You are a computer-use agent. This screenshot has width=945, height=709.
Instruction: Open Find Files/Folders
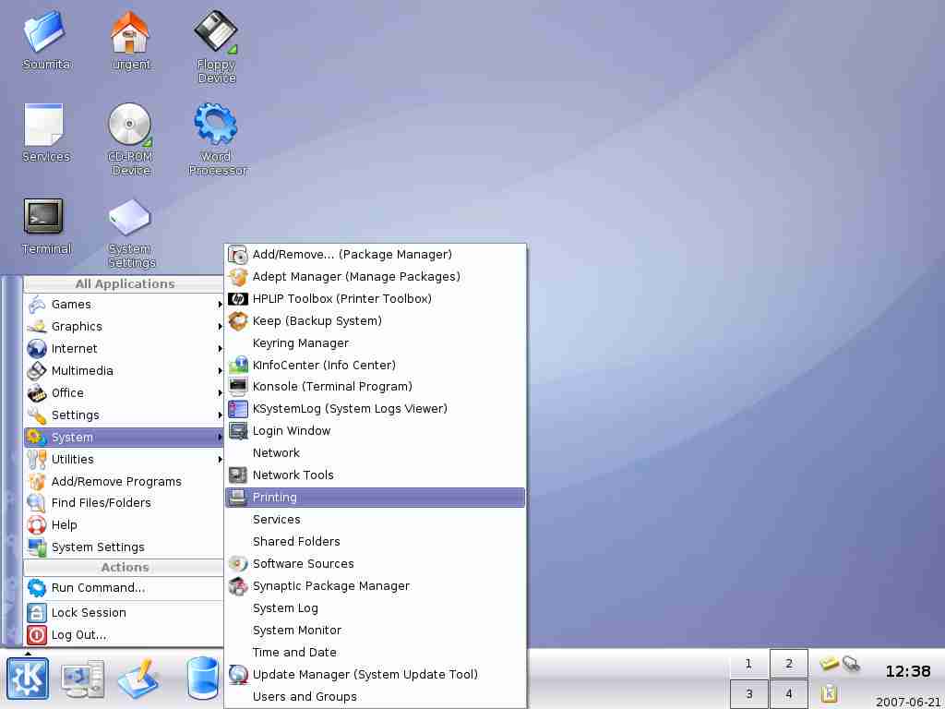point(125,503)
